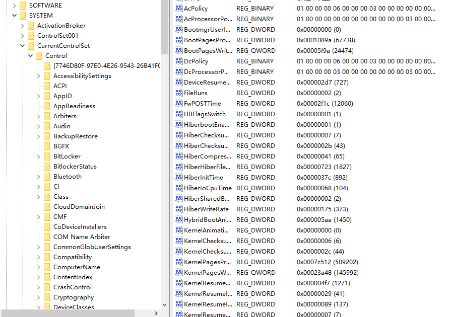Expand the Audio subkey
Screen dimensions: 453x317
point(39,126)
